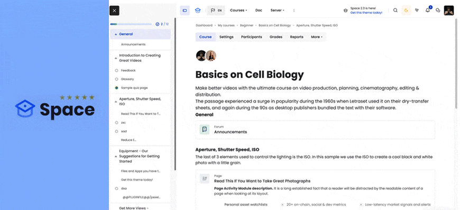
Task: Click the three-dot overflow menu in navbar
Action: [294, 10]
